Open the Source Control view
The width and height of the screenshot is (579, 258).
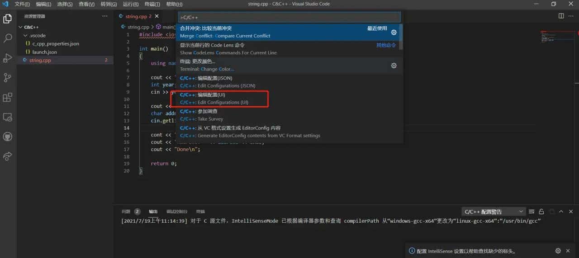(8, 77)
